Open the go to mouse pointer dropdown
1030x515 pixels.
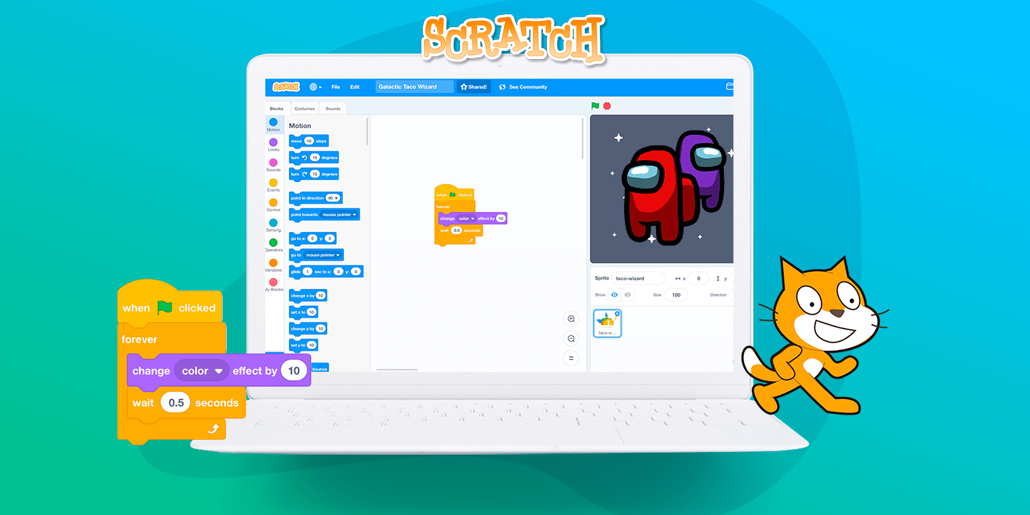[322, 255]
